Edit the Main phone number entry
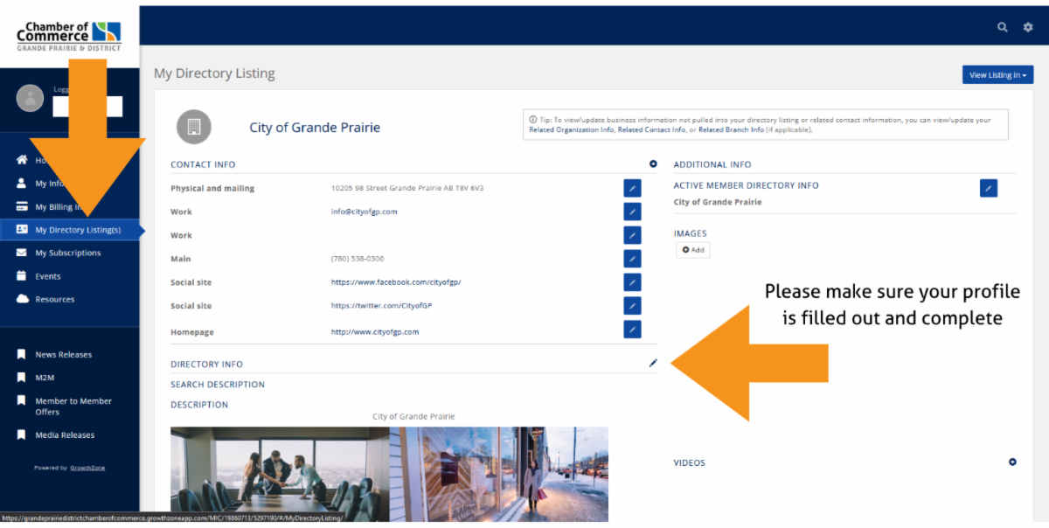 [x=632, y=259]
